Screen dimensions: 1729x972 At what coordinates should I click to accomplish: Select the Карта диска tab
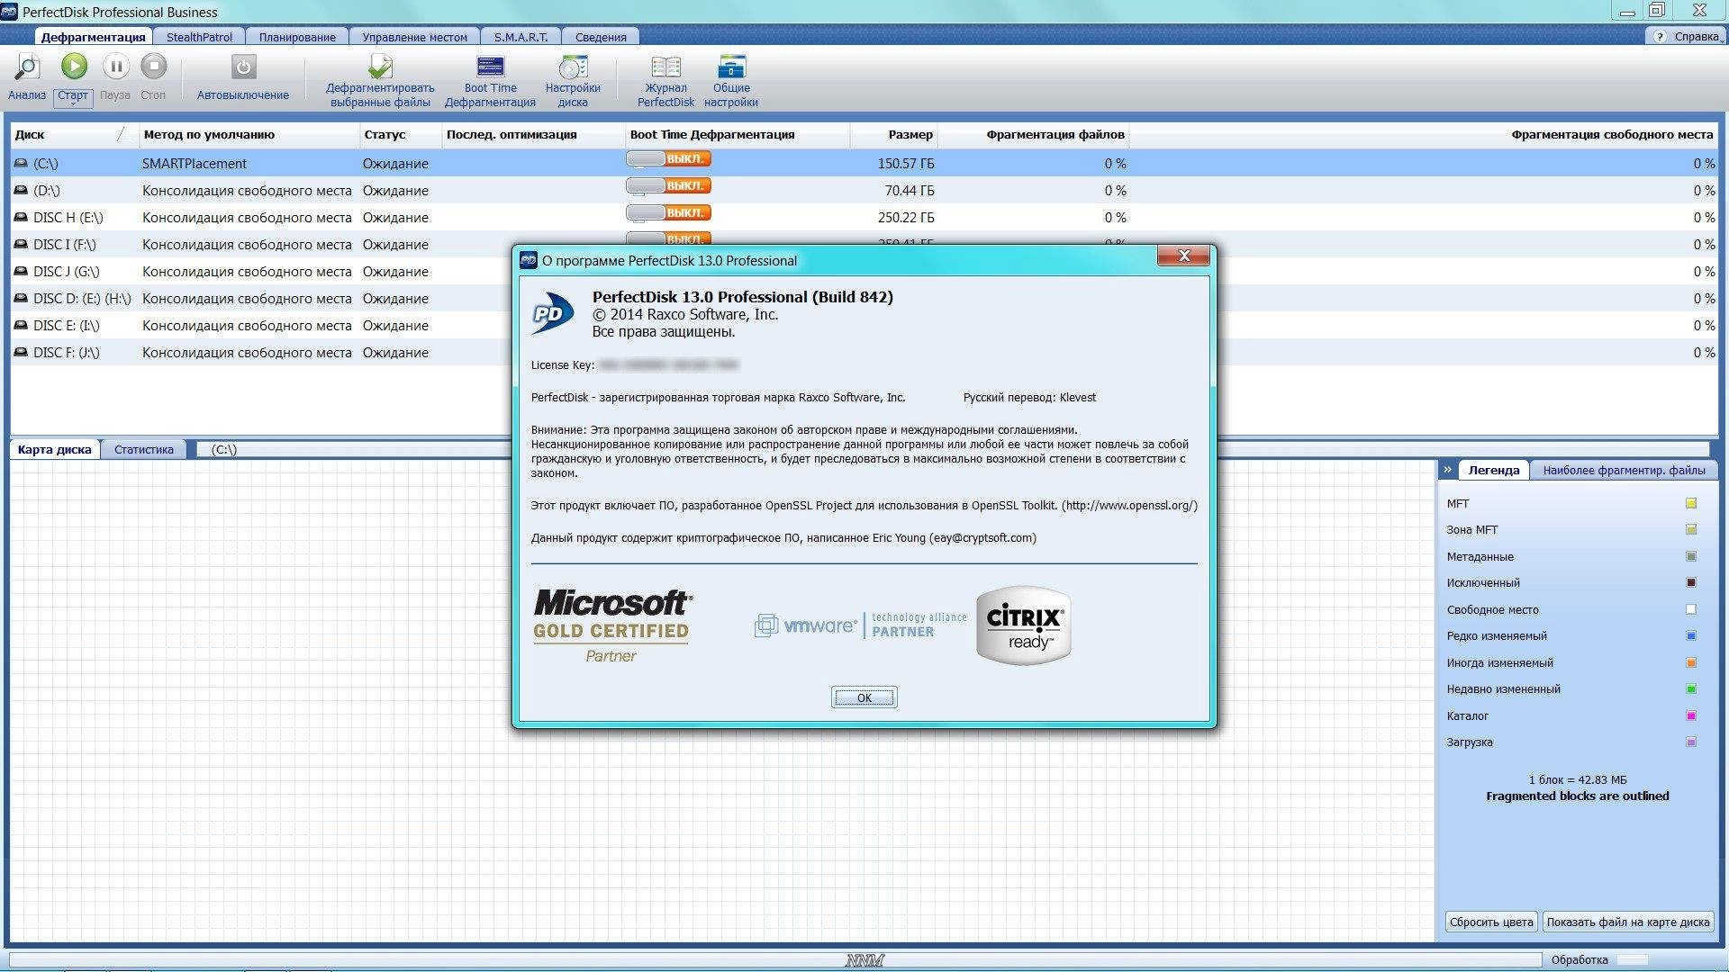pos(54,449)
